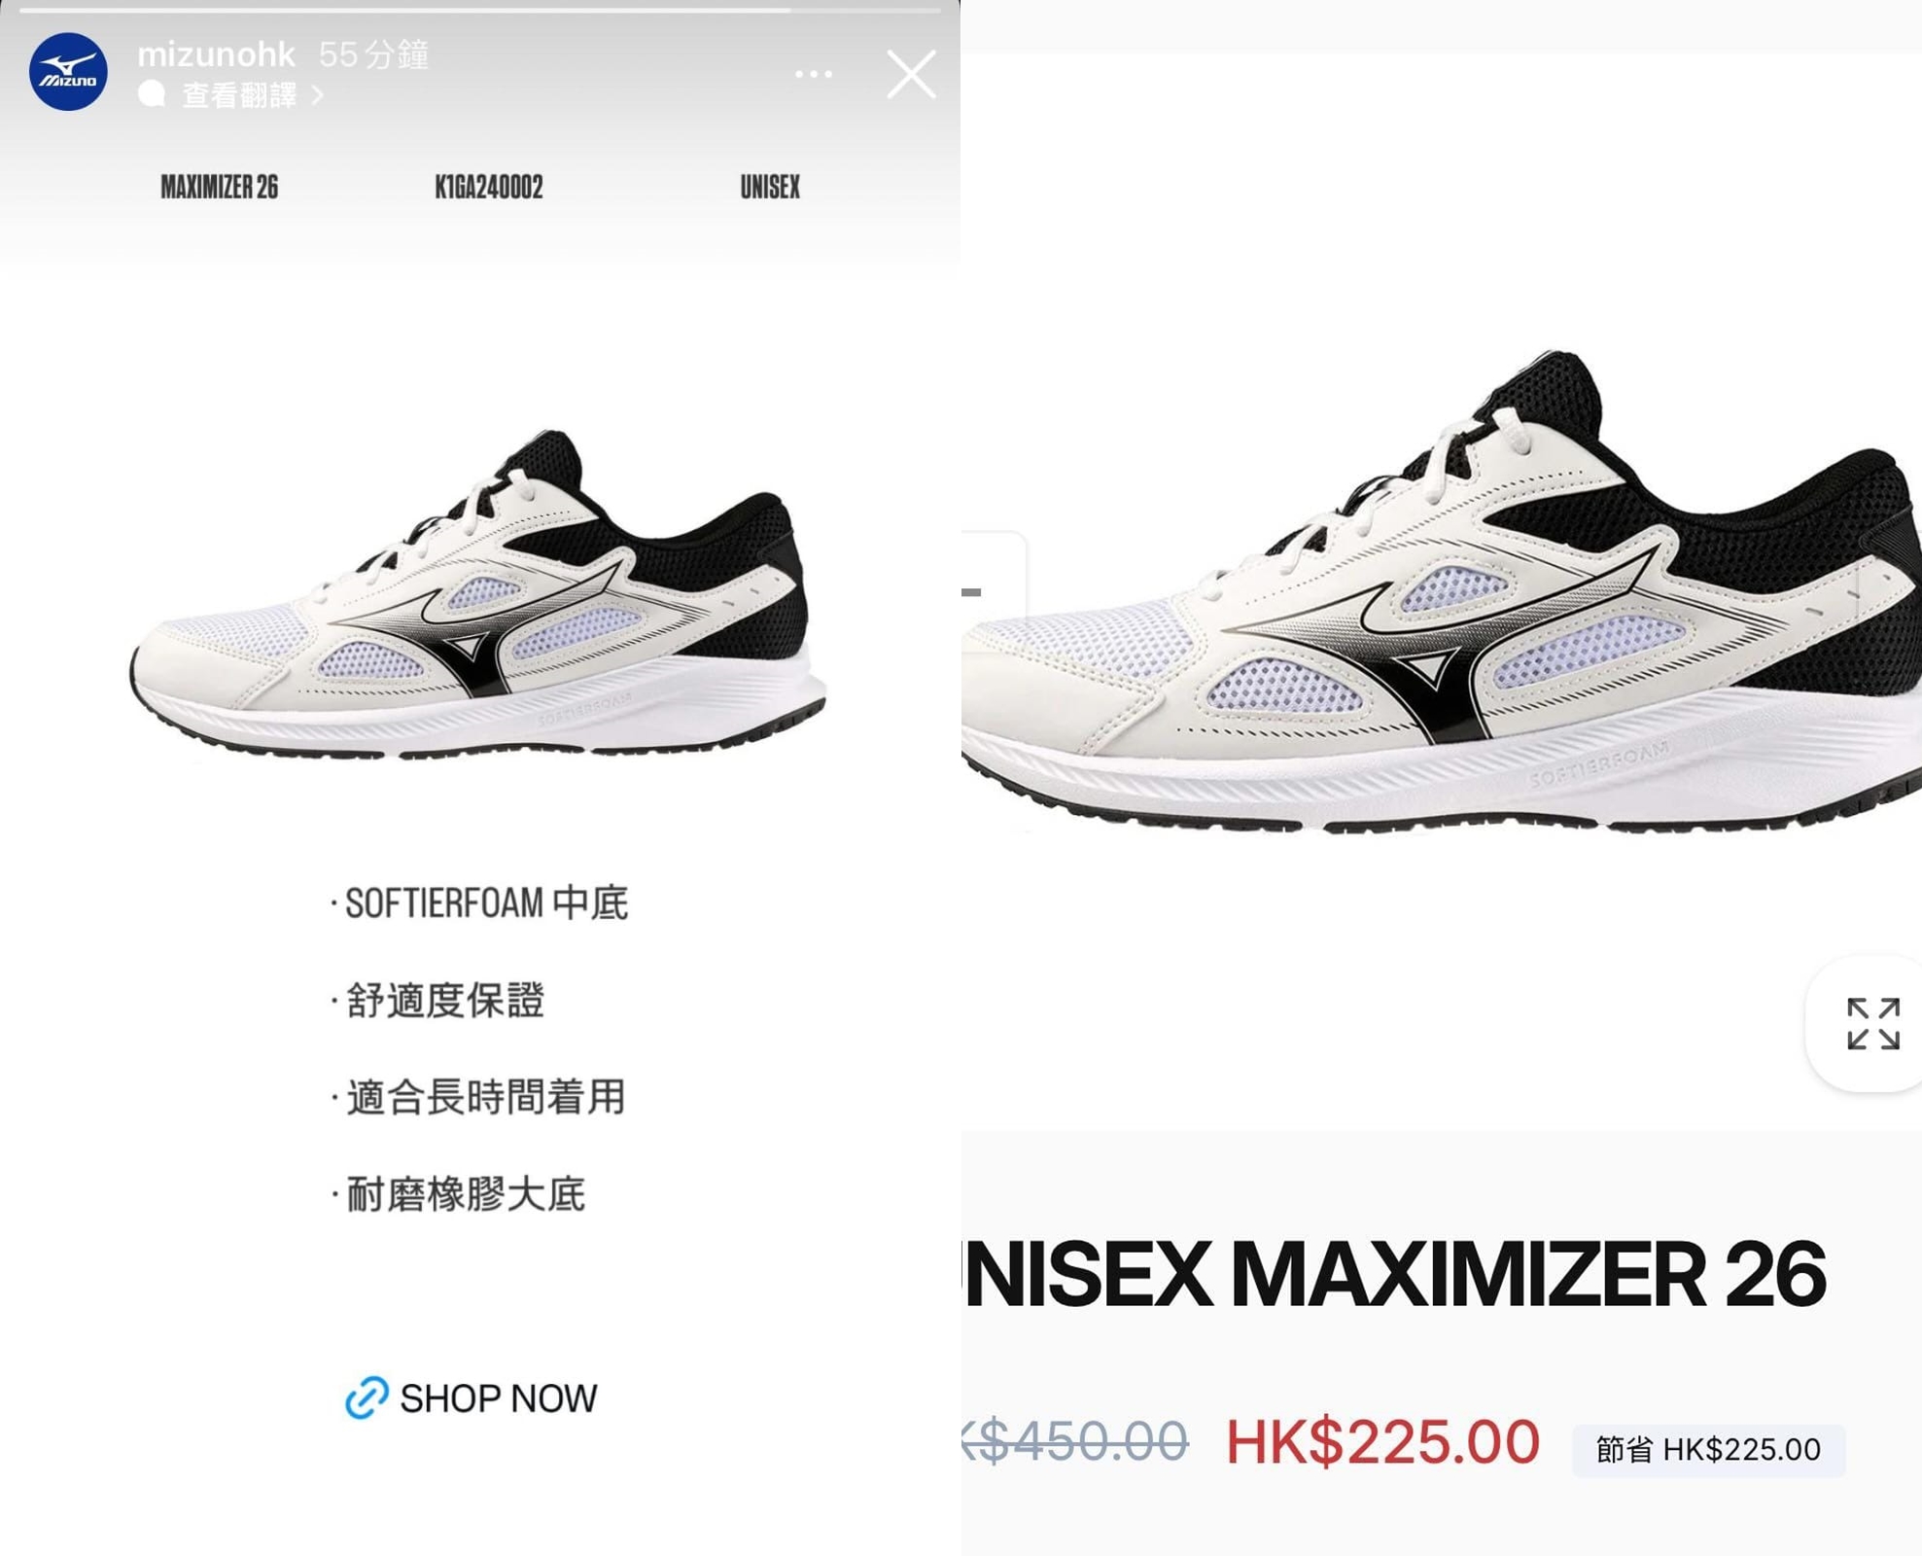Open the Mizuno profile avatar
This screenshot has width=1922, height=1556.
point(68,72)
